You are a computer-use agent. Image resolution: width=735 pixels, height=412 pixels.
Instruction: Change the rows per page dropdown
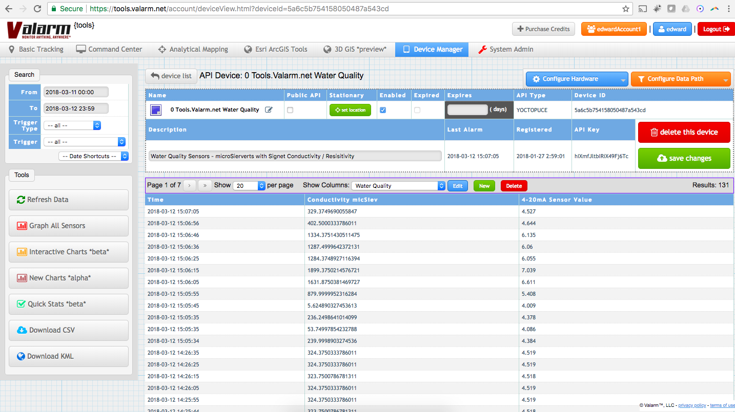[x=249, y=186]
